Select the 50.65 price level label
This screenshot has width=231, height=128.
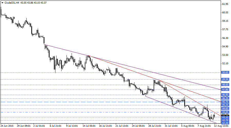pos(225,73)
